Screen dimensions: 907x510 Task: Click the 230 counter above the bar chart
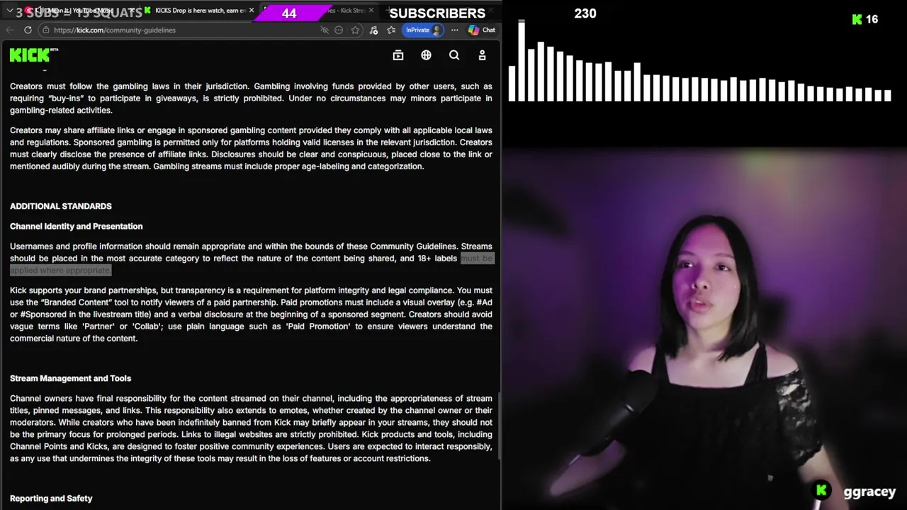(585, 13)
